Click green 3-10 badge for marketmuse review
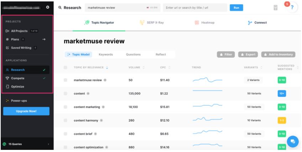Screen dimensions: 302x152 282,80
